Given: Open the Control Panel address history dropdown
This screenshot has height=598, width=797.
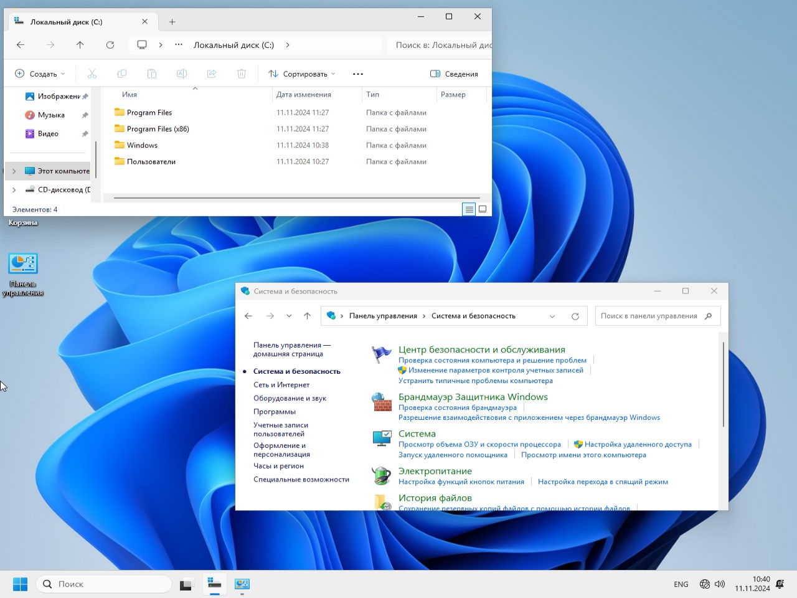Looking at the screenshot, I should [552, 316].
